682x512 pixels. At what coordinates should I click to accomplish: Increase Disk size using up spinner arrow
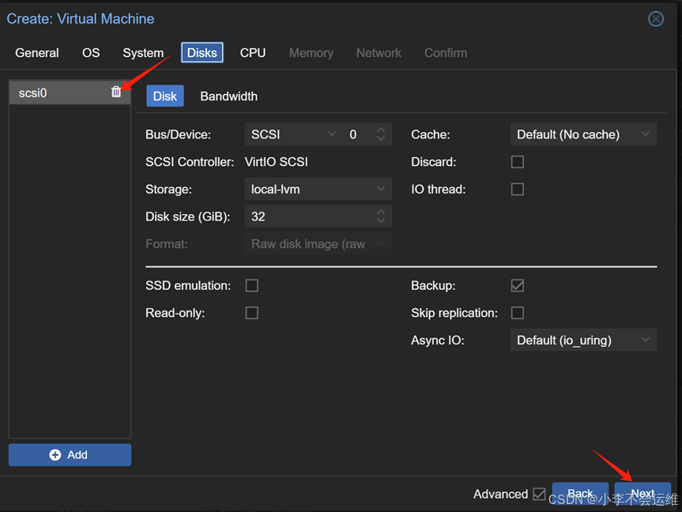(381, 212)
